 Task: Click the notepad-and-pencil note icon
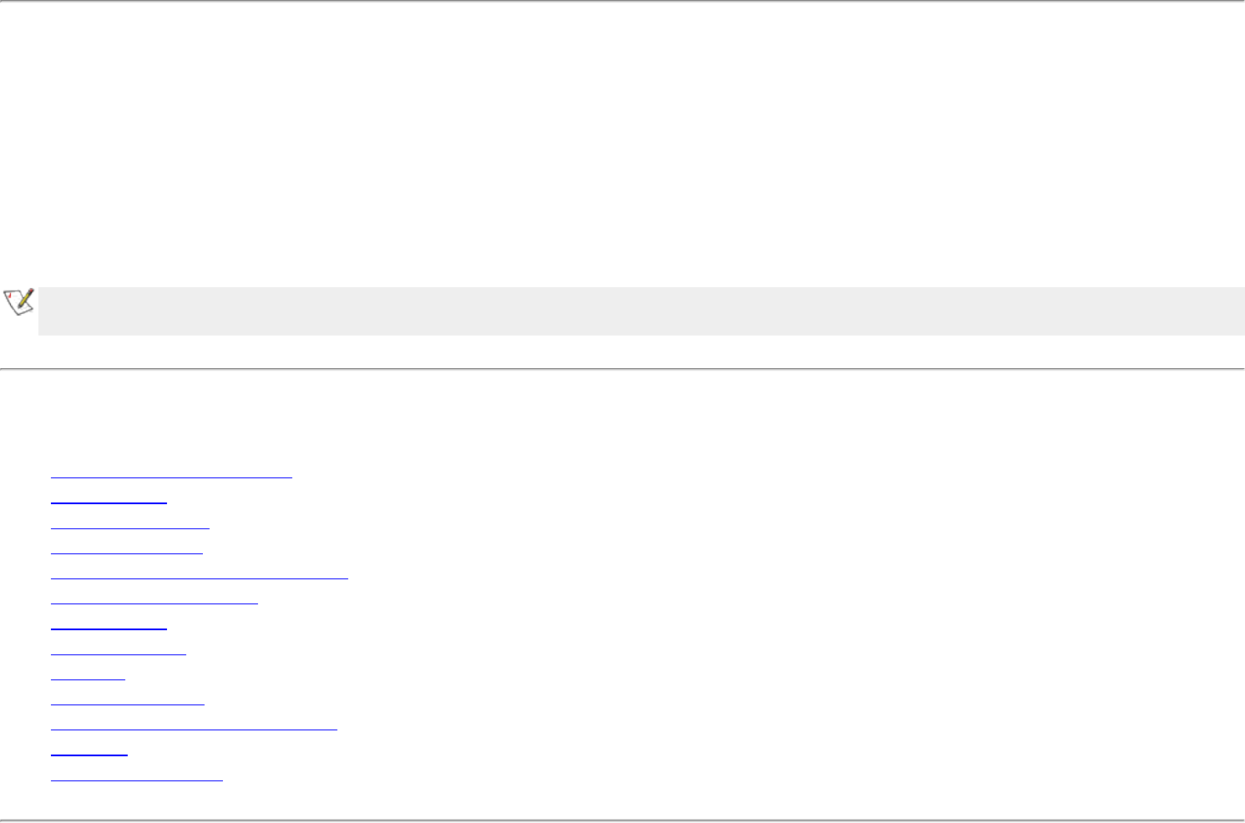coord(18,301)
